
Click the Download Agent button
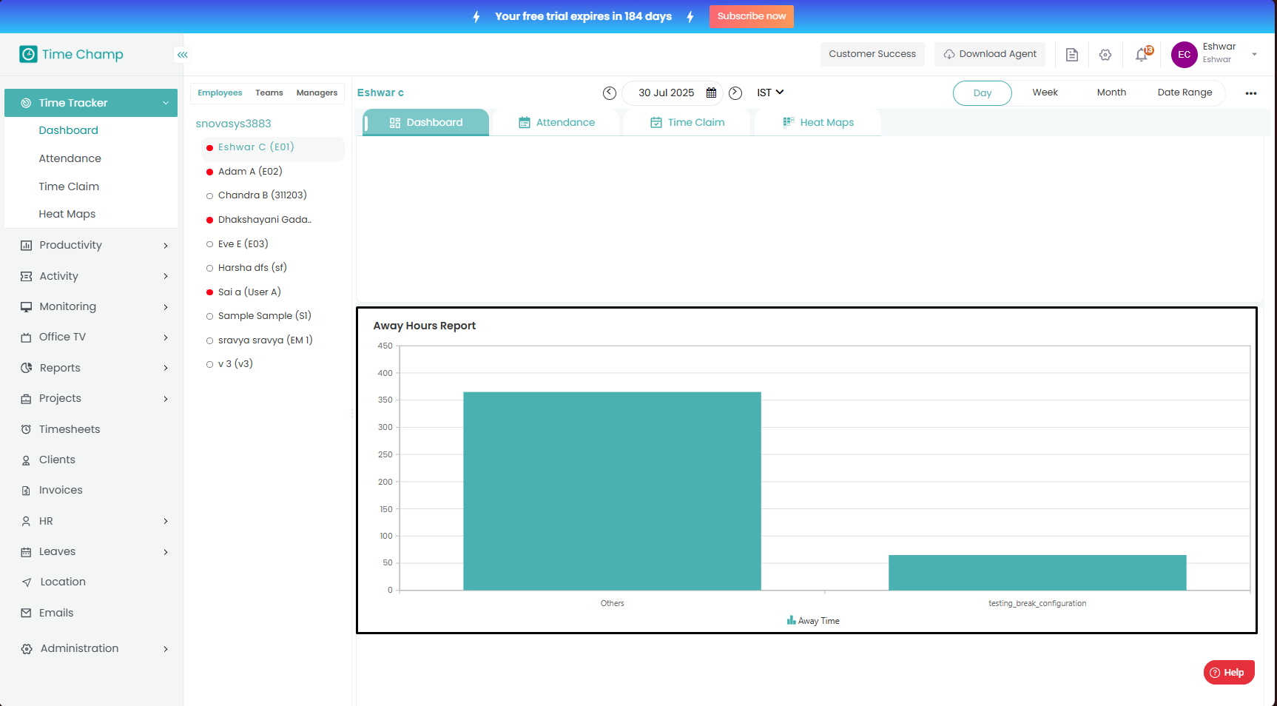click(x=989, y=54)
